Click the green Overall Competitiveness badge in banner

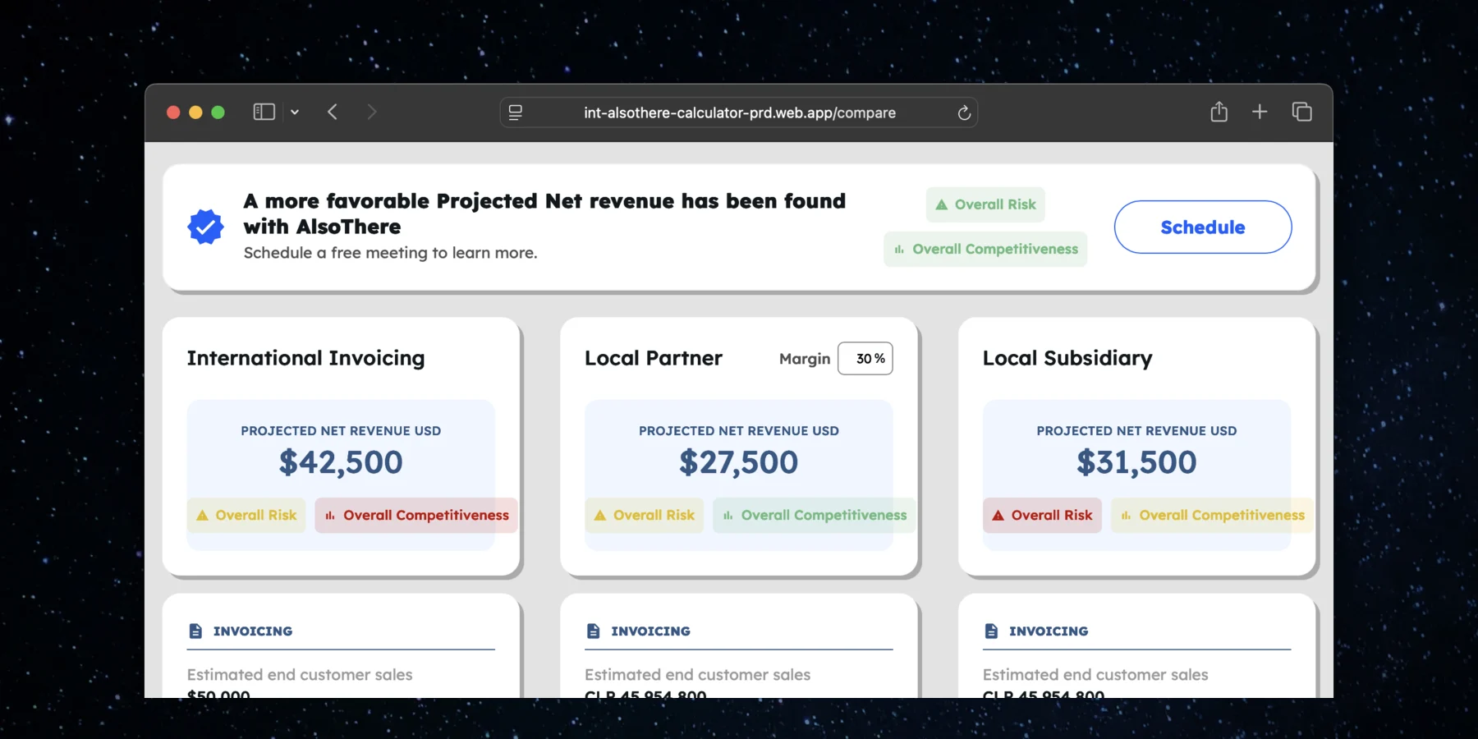[x=985, y=249]
